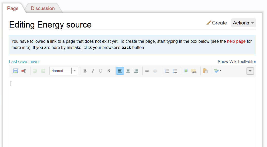The height and width of the screenshot is (147, 267).
Task: Insert a link with the chain icon
Action: (x=147, y=71)
